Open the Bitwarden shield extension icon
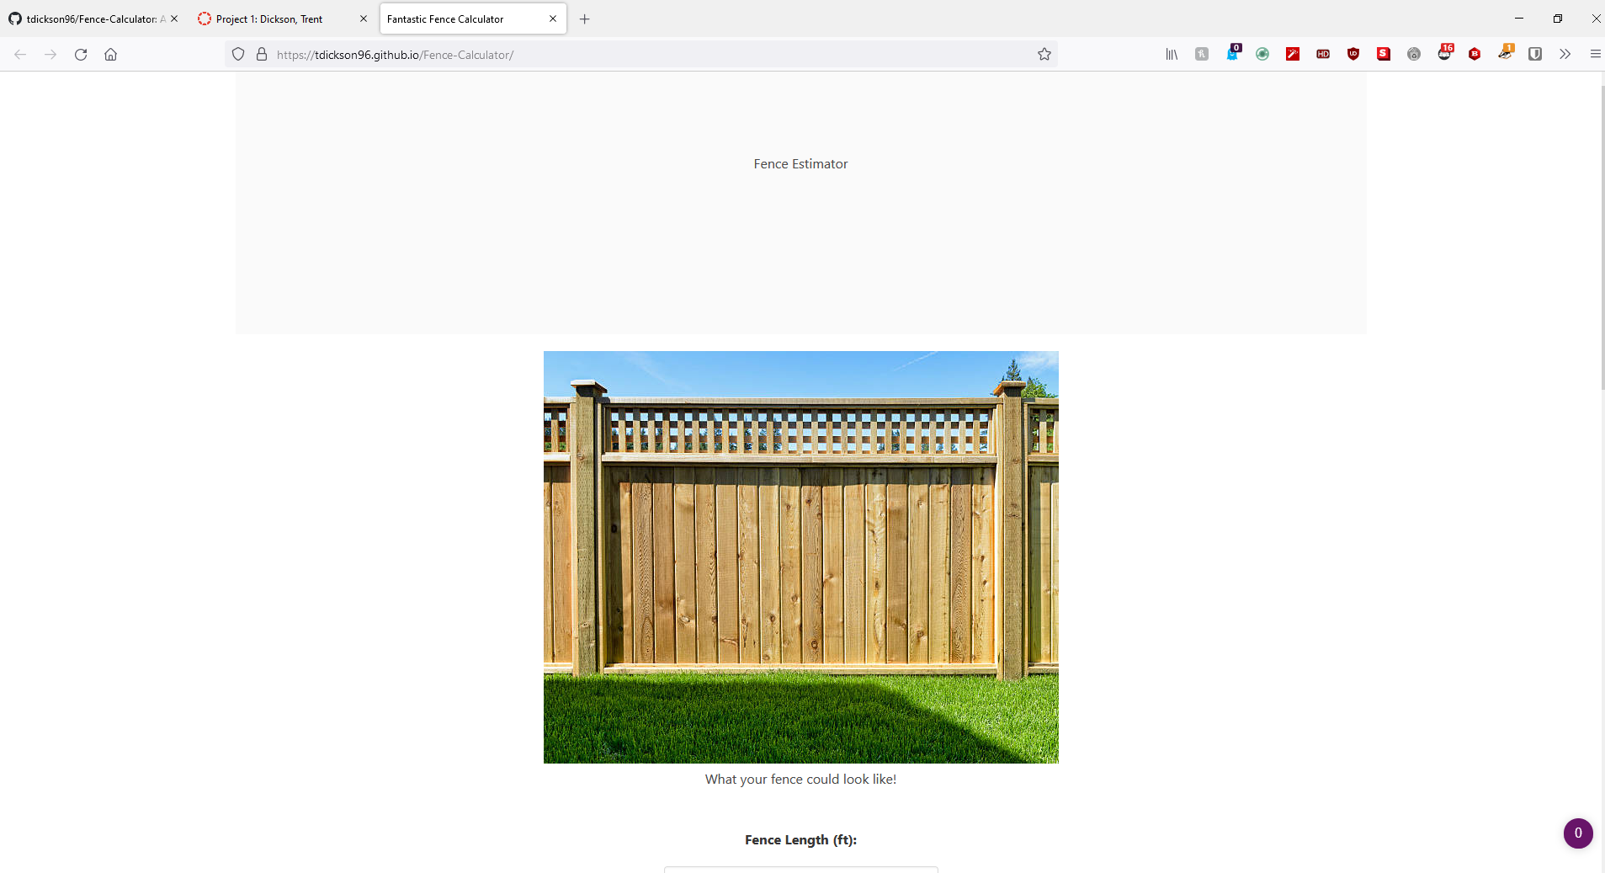Screen dimensions: 1605x873 click(x=1535, y=55)
